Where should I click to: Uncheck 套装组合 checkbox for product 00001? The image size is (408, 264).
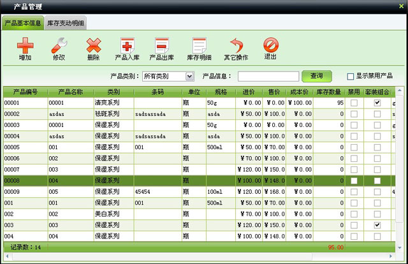point(377,102)
